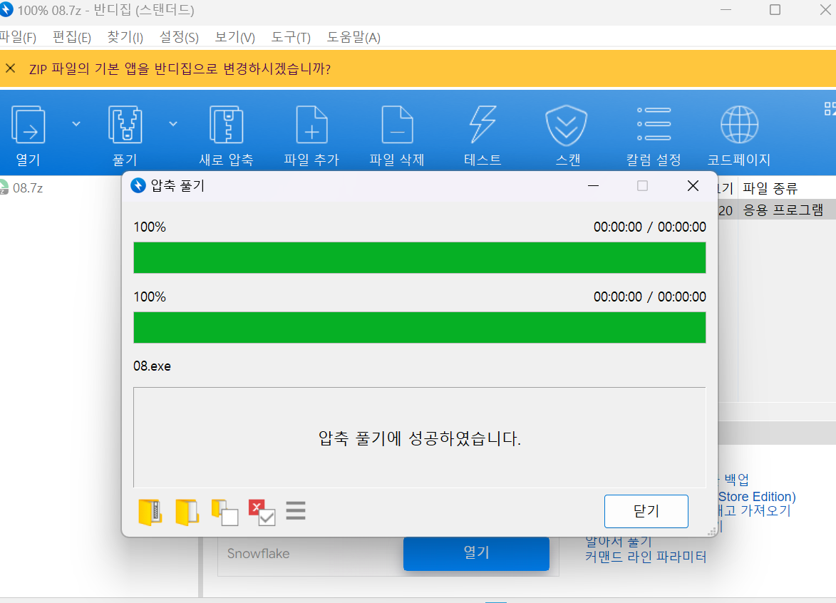This screenshot has width=836, height=603.
Task: Open the 찾기(I) menu
Action: [x=125, y=37]
